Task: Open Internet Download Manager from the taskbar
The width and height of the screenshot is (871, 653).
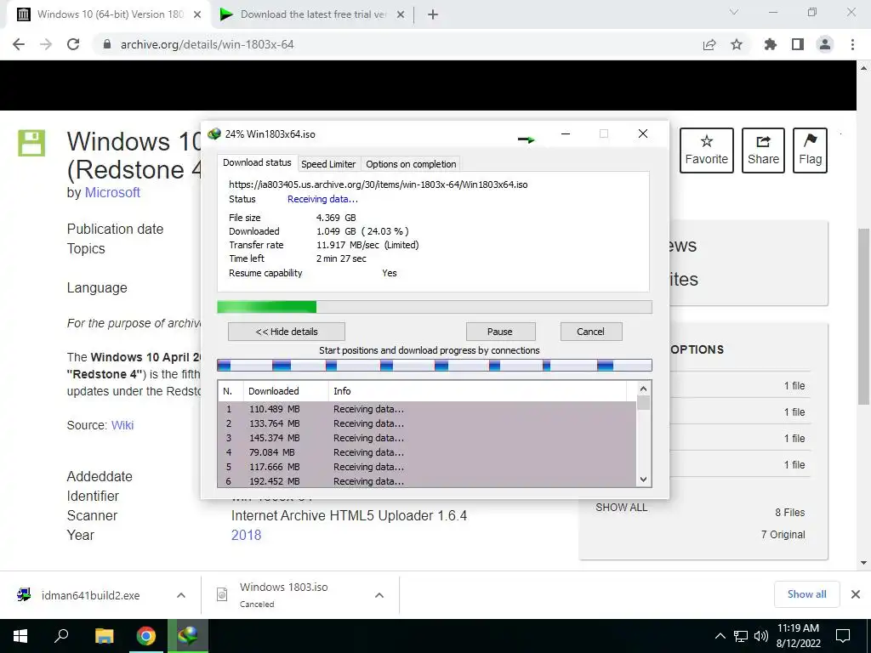Action: point(188,636)
